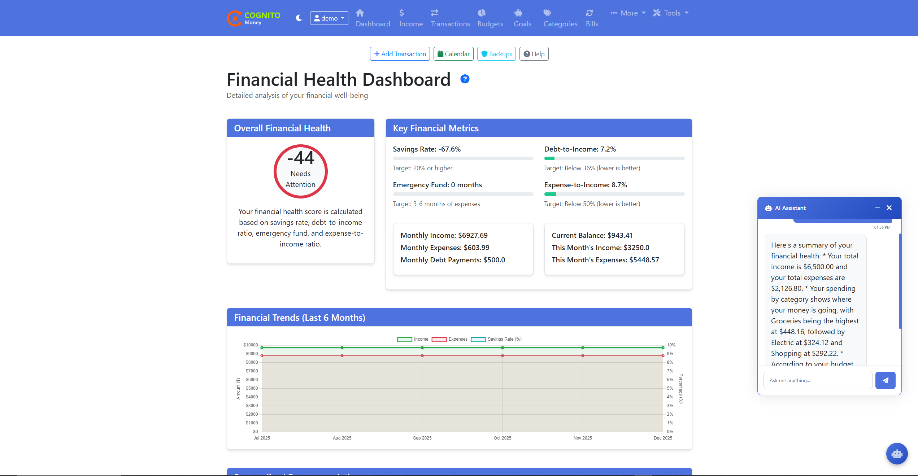
Task: Expand the More navigation dropdown
Action: (627, 13)
